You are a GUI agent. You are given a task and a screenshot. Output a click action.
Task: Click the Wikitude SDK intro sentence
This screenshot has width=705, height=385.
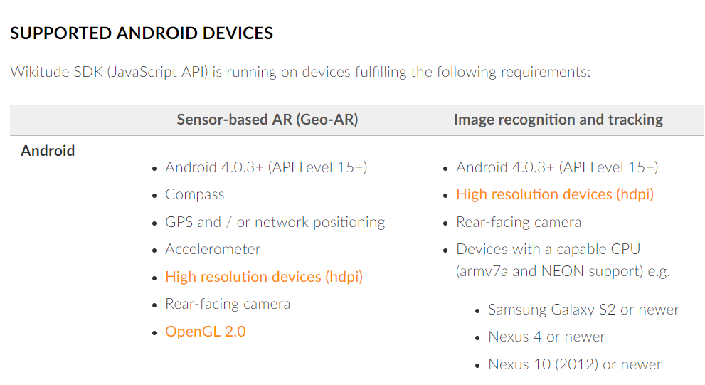point(300,72)
